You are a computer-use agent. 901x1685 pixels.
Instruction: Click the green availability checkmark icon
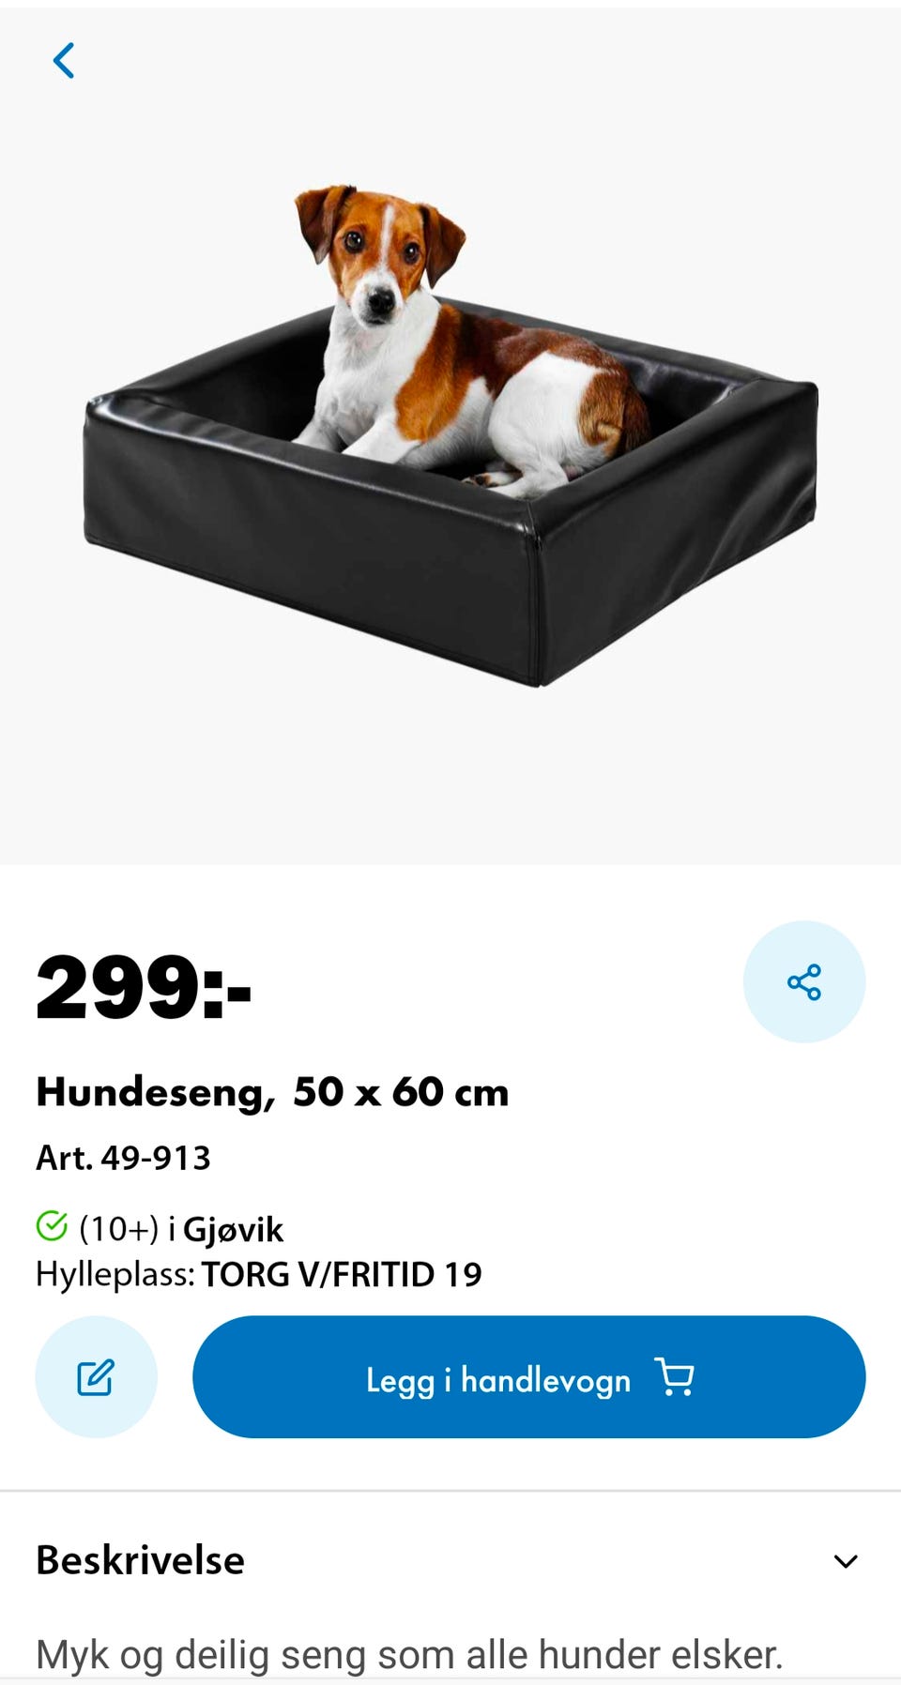click(52, 1225)
